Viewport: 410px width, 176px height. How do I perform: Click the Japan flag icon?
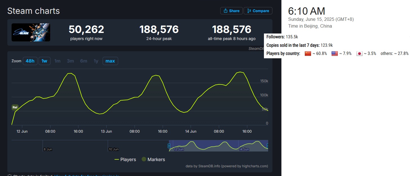(359, 54)
